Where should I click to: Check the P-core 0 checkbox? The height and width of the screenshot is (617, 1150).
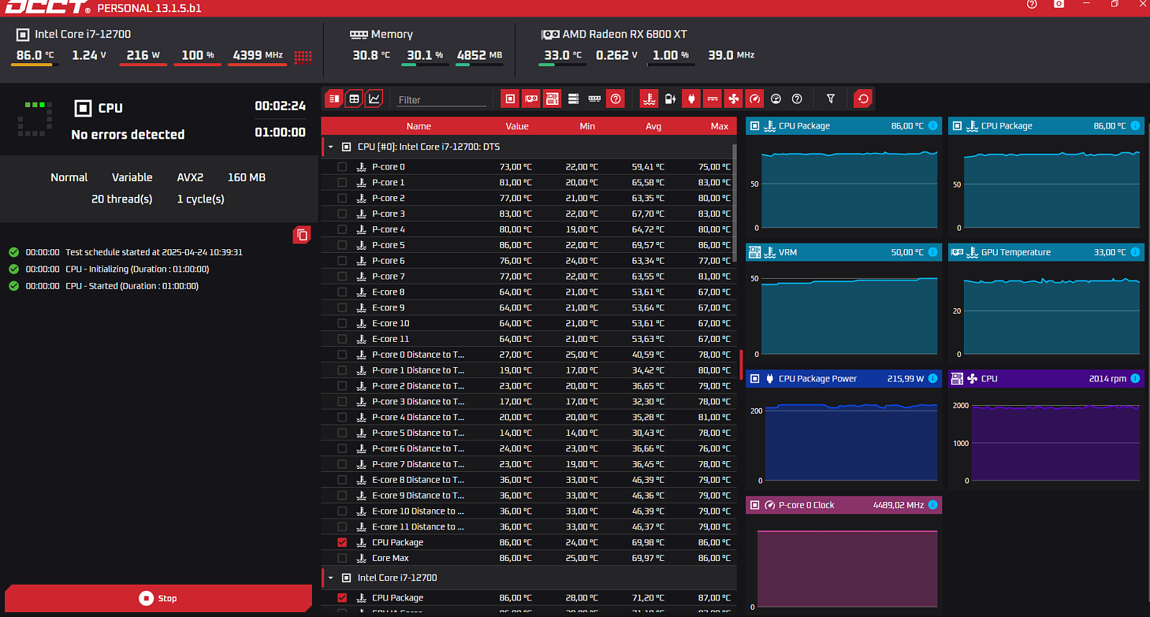(x=342, y=167)
